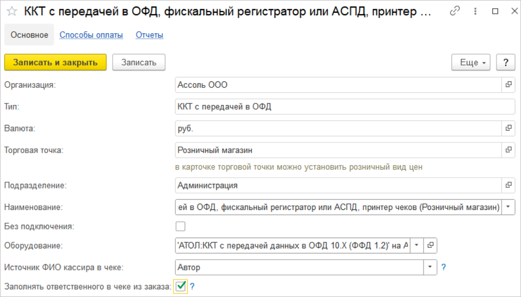Image resolution: width=521 pixels, height=297 pixels.
Task: Open the Организация record via its open icon
Action: 508,84
